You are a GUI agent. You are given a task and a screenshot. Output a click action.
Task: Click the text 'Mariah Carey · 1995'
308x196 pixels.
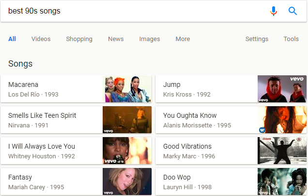[36, 187]
